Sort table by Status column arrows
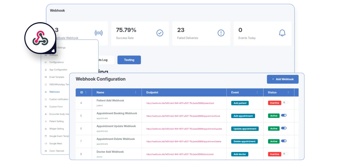The width and height of the screenshot is (340, 163). (288, 92)
